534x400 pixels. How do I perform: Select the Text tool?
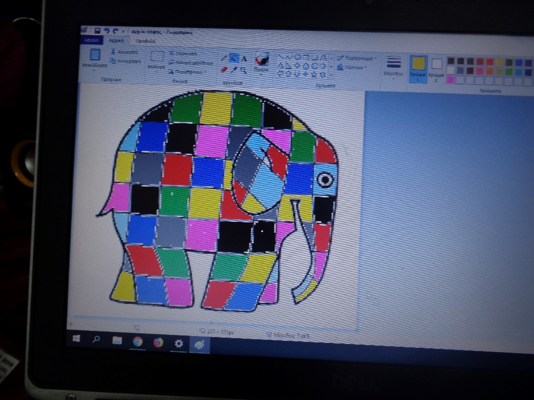244,59
